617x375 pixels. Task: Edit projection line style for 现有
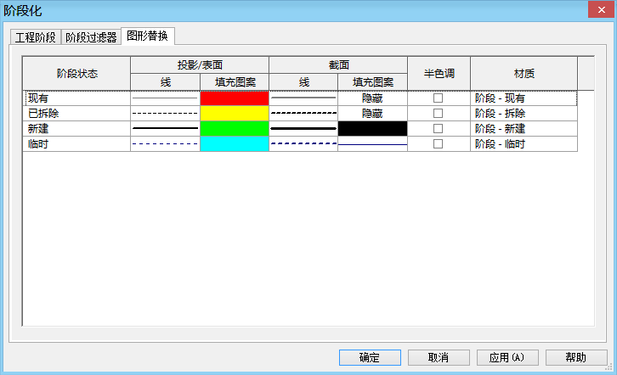[165, 98]
